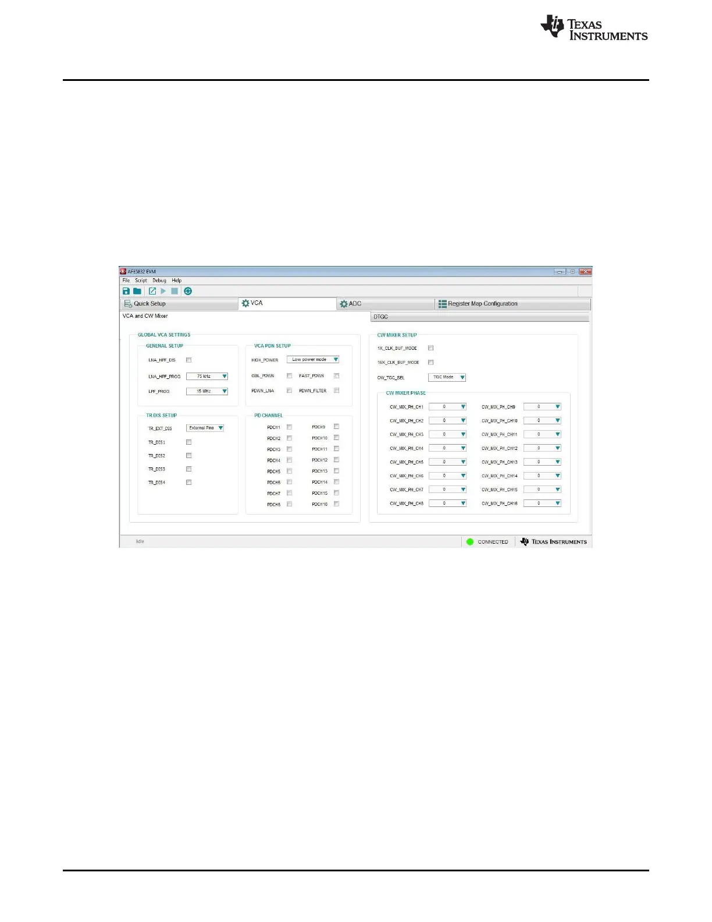This screenshot has height=922, width=712.
Task: Enable the PDCH16 checkbox
Action: pos(336,504)
